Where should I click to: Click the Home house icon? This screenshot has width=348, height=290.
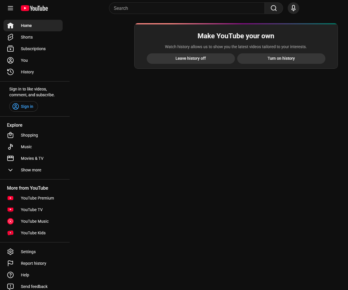(10, 26)
